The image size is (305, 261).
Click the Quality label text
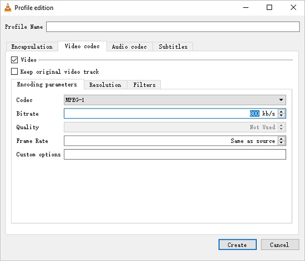pyautogui.click(x=28, y=127)
